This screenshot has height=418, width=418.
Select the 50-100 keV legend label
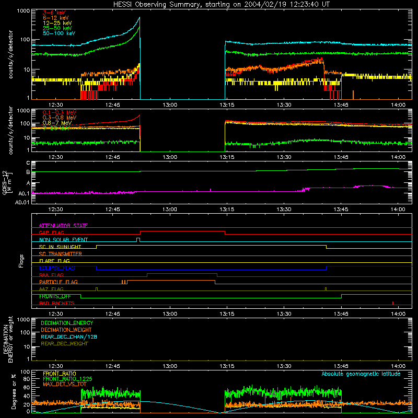click(x=59, y=33)
